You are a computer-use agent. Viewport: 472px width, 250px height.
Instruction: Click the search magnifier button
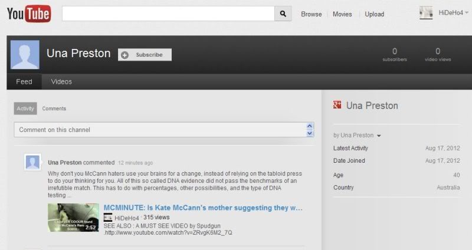tap(283, 14)
